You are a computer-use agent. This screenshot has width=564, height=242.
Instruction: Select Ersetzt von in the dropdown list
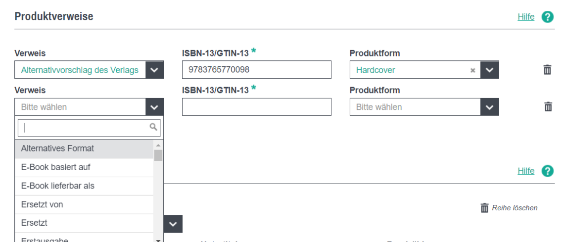(x=42, y=204)
